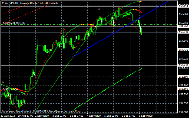This screenshot has width=189, height=118.
Task: Click the 154.020 price scale value
Action: [184, 59]
